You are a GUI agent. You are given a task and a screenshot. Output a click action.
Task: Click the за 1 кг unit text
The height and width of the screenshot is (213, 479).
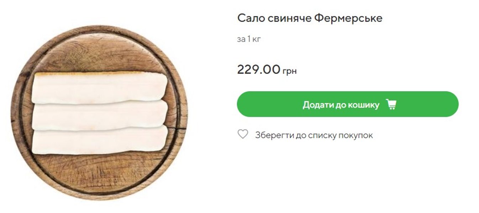(249, 39)
